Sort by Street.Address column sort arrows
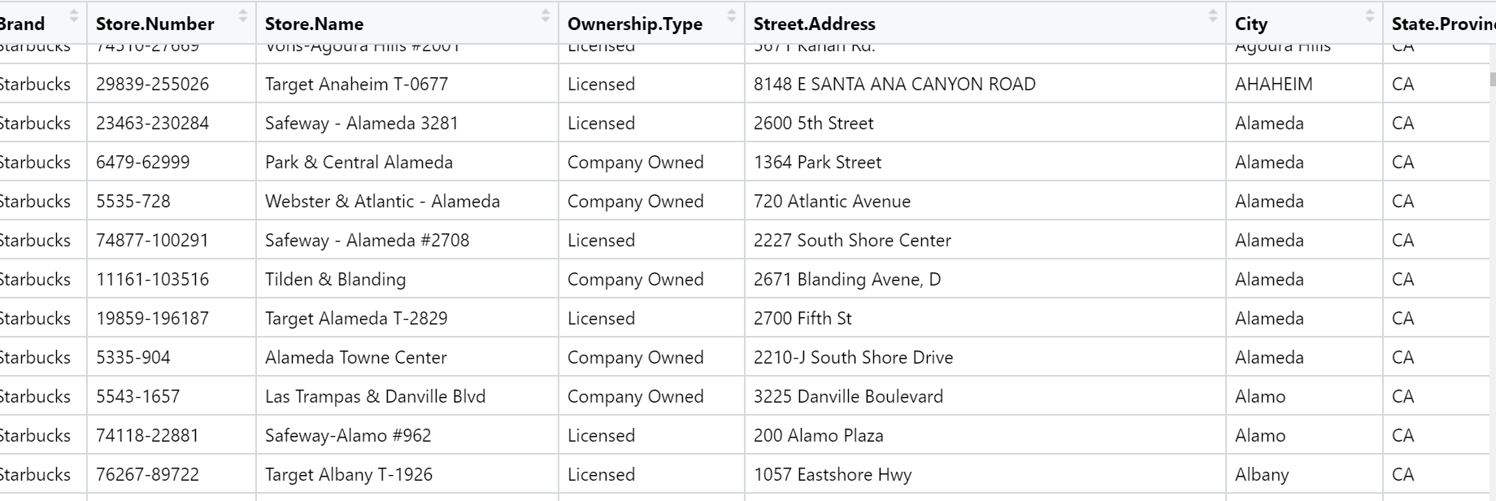The width and height of the screenshot is (1496, 501). click(x=1212, y=15)
